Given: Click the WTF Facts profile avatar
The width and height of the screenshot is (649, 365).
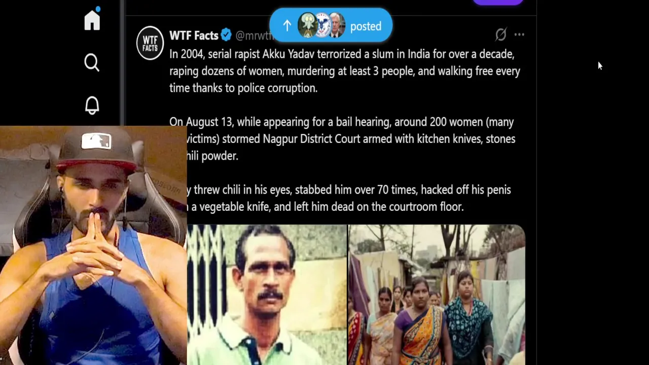Looking at the screenshot, I should point(150,43).
